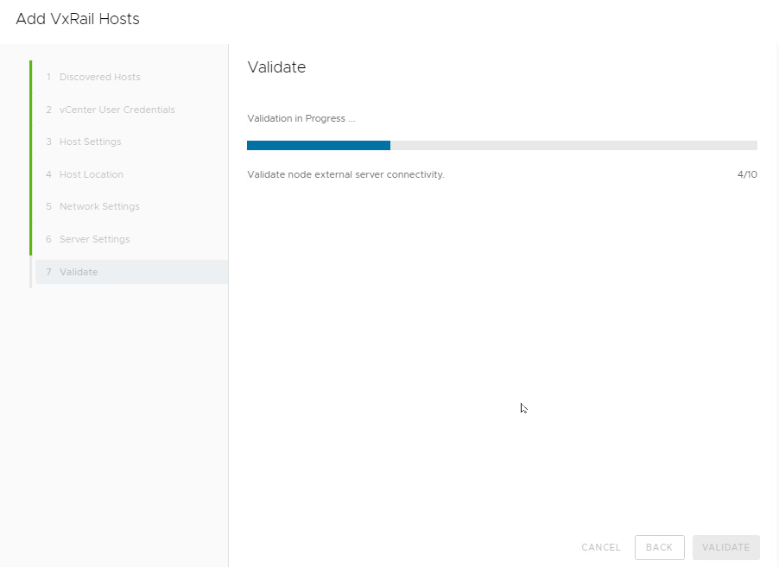Click the Add VxRail Hosts title
The width and height of the screenshot is (779, 567).
tap(78, 19)
